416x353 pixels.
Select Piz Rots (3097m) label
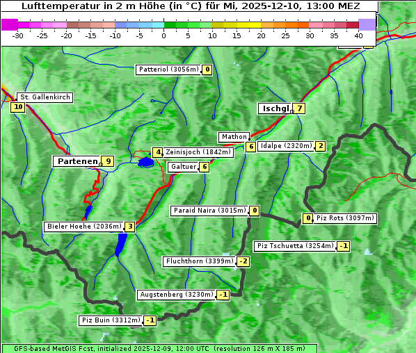tap(345, 218)
